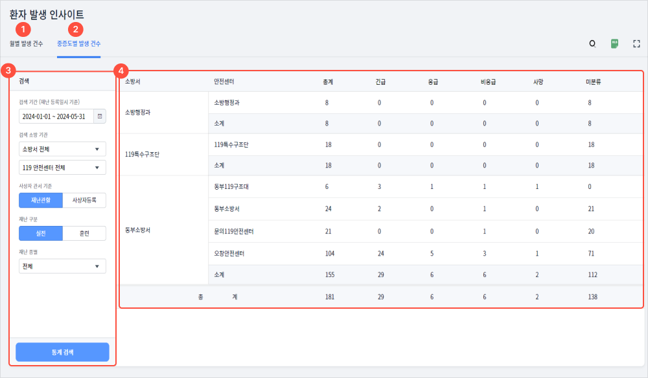
Task: Select 실전 disaster type option
Action: [41, 233]
